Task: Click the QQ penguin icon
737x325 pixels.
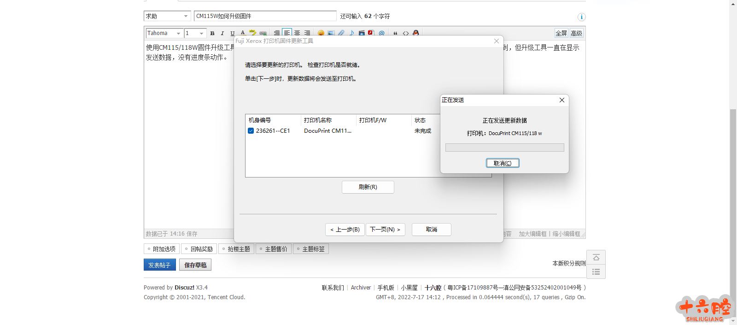Action: click(x=416, y=33)
